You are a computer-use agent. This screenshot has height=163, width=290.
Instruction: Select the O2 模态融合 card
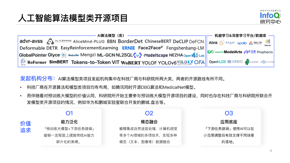(149, 127)
